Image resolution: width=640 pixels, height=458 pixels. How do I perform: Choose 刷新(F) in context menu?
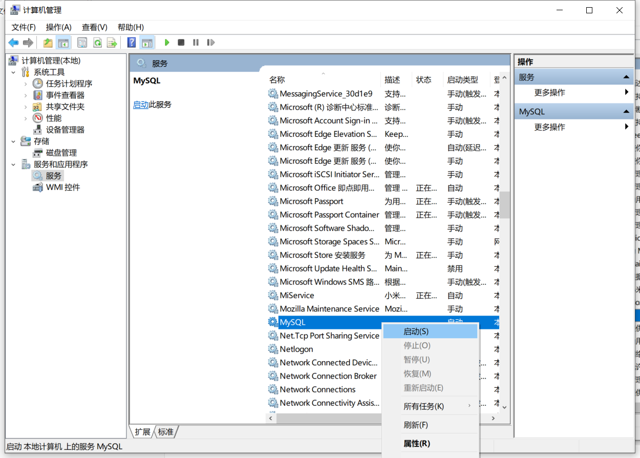(x=430, y=425)
